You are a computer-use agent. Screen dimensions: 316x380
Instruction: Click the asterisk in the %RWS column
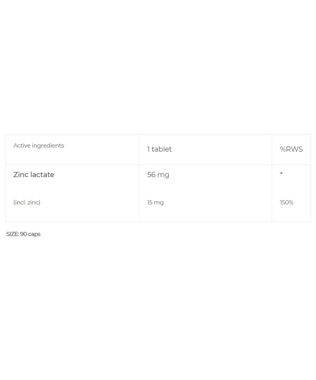281,174
